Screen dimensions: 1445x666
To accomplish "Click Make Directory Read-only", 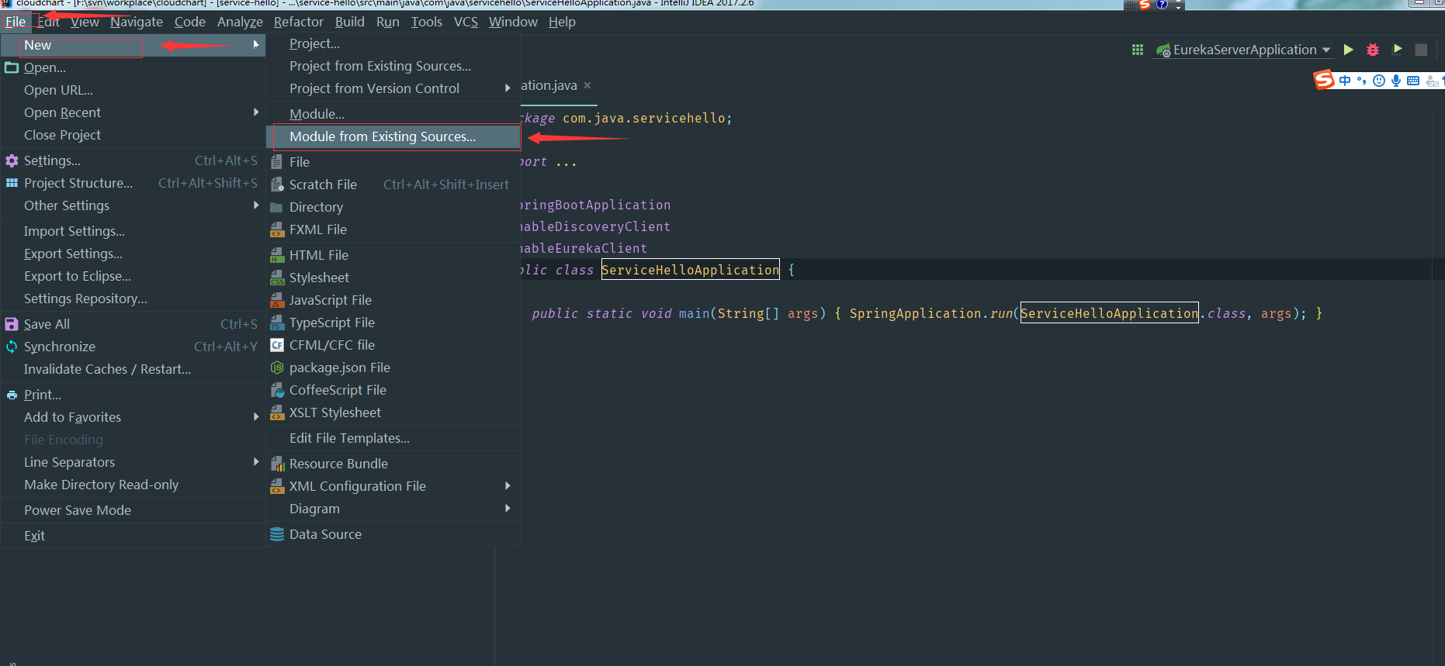I will point(133,485).
